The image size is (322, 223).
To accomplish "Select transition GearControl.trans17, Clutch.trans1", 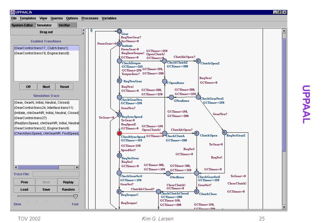I will coord(46,48).
